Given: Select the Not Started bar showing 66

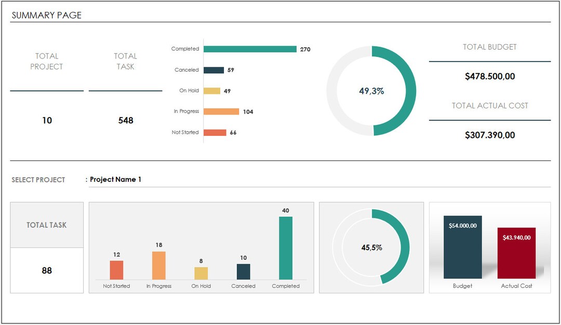Looking at the screenshot, I should [x=216, y=132].
